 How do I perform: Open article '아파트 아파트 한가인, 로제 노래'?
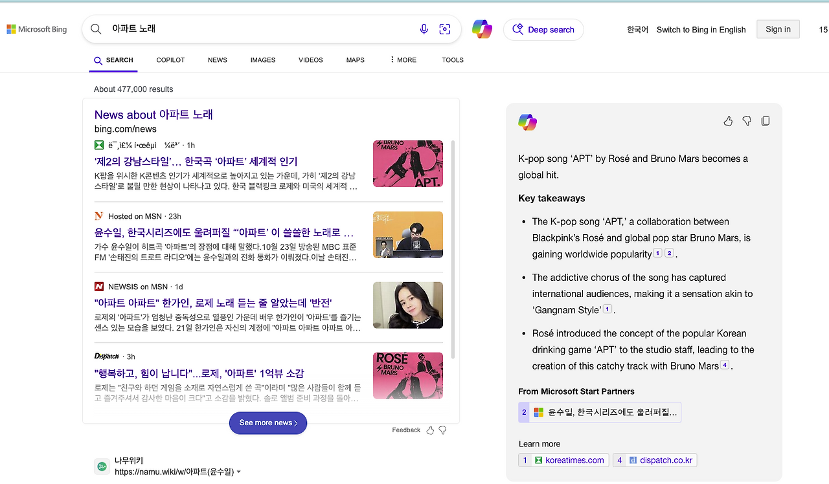click(213, 303)
